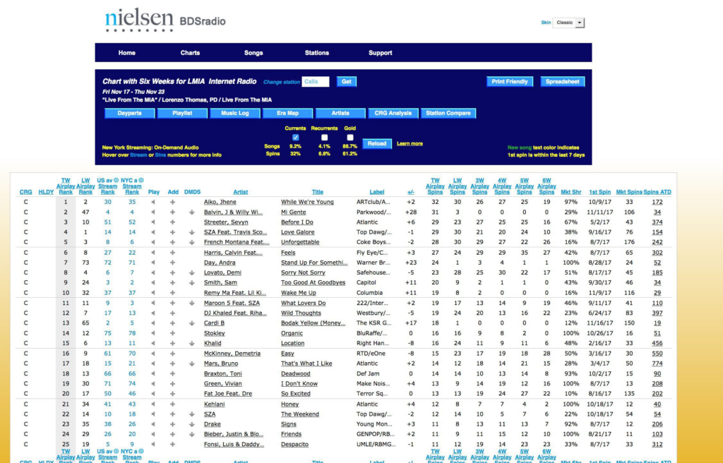Image resolution: width=723 pixels, height=463 pixels.
Task: Click the Get button
Action: pyautogui.click(x=347, y=82)
